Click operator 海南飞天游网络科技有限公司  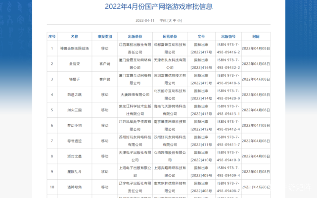coord(170,110)
